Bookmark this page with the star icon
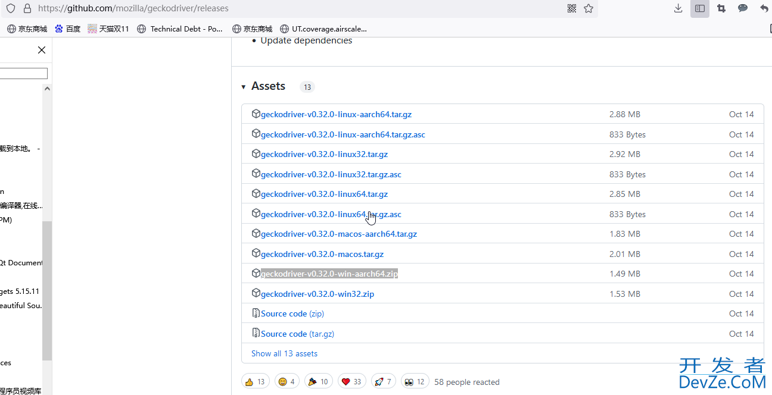Viewport: 772px width, 395px height. (589, 8)
